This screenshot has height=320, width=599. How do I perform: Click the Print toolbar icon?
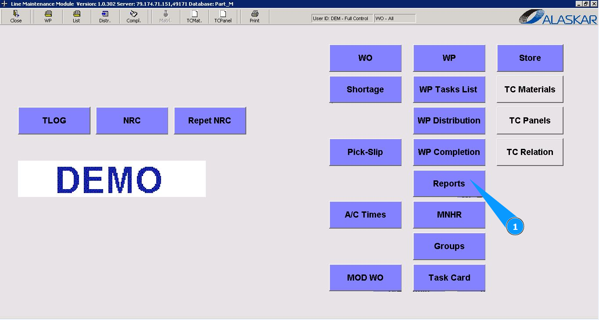[255, 17]
